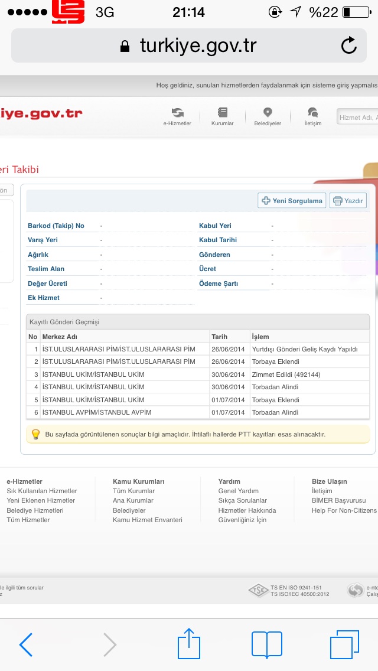Open Belediyeler link under Kamu Kurumları
This screenshot has height=671, width=378.
pos(129,510)
